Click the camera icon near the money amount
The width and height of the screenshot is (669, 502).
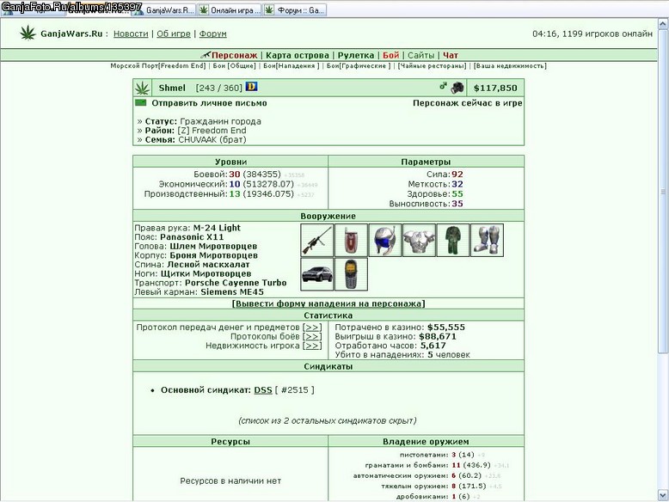(x=457, y=88)
